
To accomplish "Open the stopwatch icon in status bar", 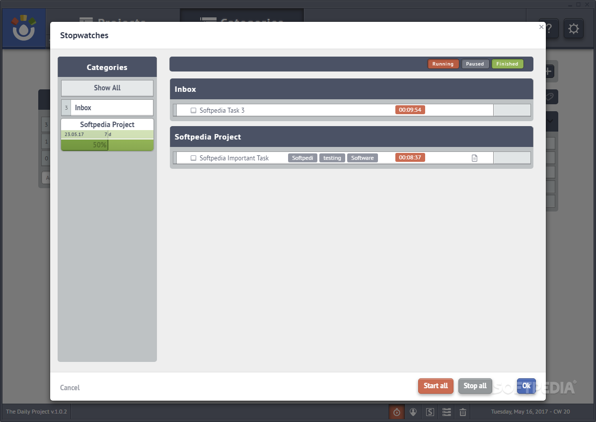I will tap(396, 412).
